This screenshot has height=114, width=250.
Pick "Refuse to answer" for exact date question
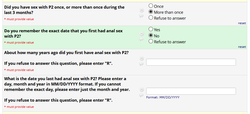[151, 42]
